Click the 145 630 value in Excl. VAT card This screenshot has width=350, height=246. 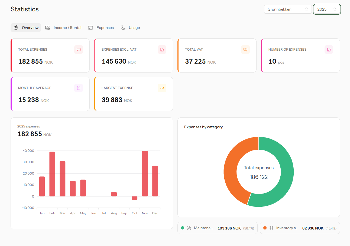pos(114,61)
